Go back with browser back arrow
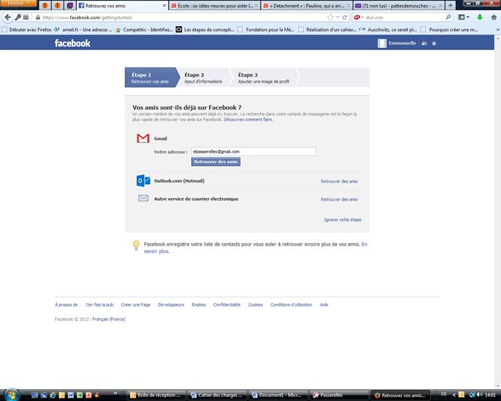 7,17
